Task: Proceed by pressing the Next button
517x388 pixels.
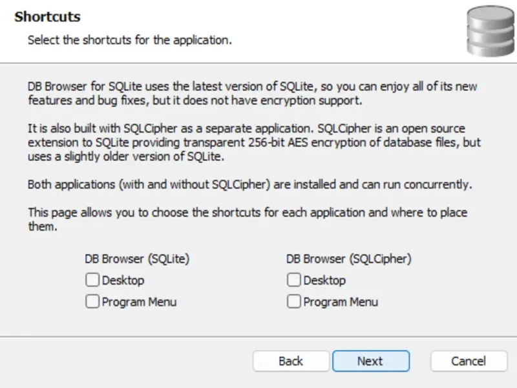Action: point(370,361)
